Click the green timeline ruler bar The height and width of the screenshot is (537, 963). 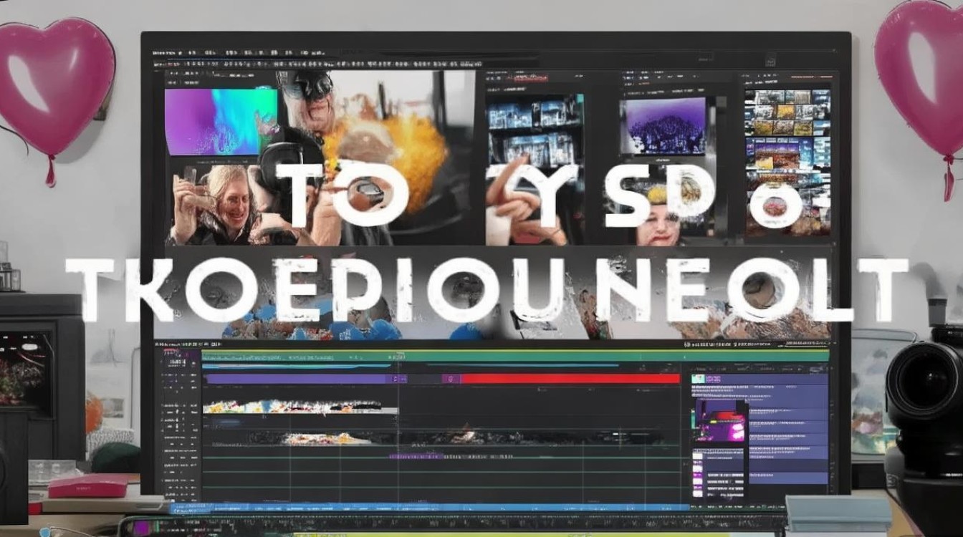[x=514, y=355]
